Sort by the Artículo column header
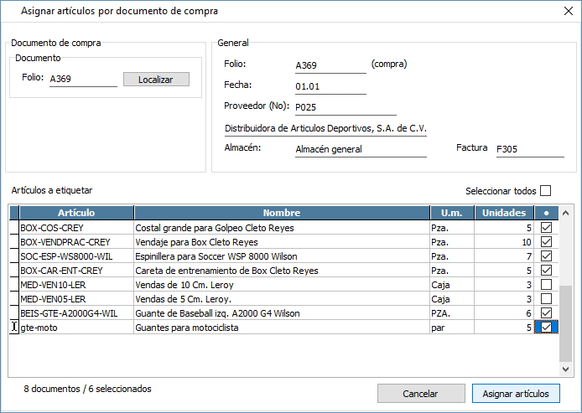The width and height of the screenshot is (582, 413). pos(76,213)
